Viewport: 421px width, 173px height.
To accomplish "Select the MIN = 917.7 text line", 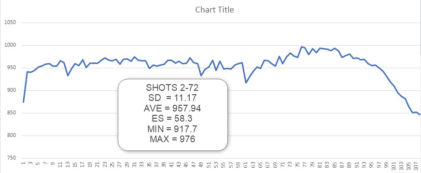I will [173, 129].
